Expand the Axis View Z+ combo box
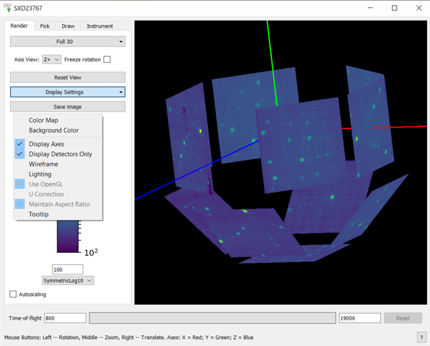430x346 pixels. (x=51, y=59)
